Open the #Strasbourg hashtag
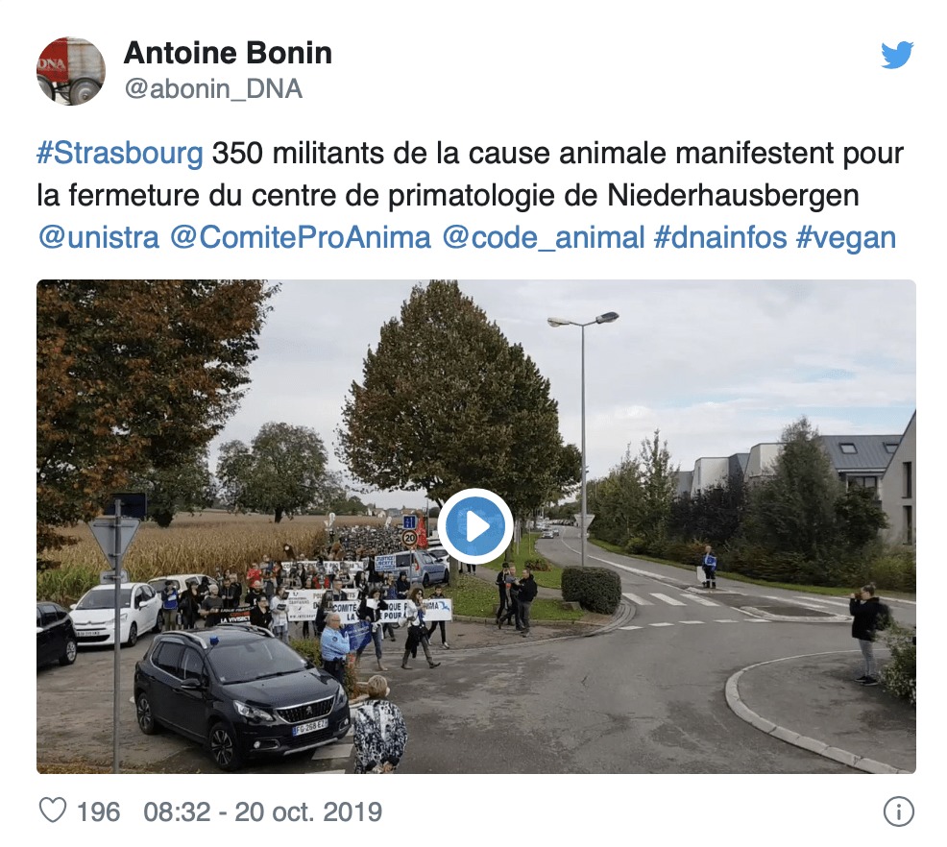This screenshot has width=947, height=847. 120,154
